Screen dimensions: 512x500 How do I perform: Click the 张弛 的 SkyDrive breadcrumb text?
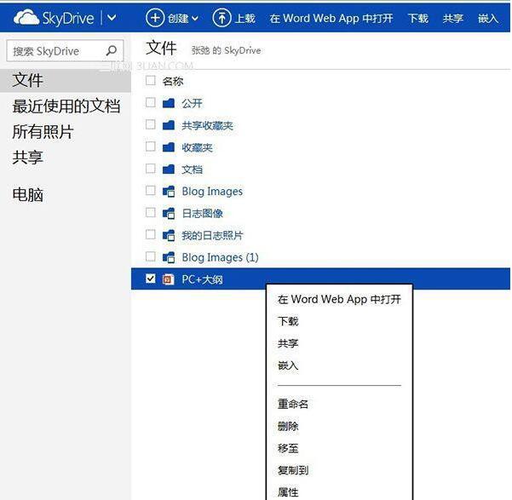point(226,50)
